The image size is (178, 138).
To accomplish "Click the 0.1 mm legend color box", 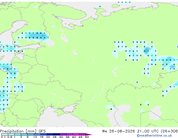I will tap(5, 134).
